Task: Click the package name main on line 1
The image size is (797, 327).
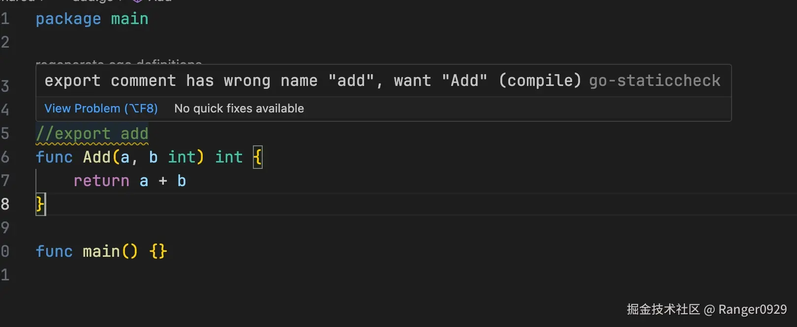Action: pos(129,19)
